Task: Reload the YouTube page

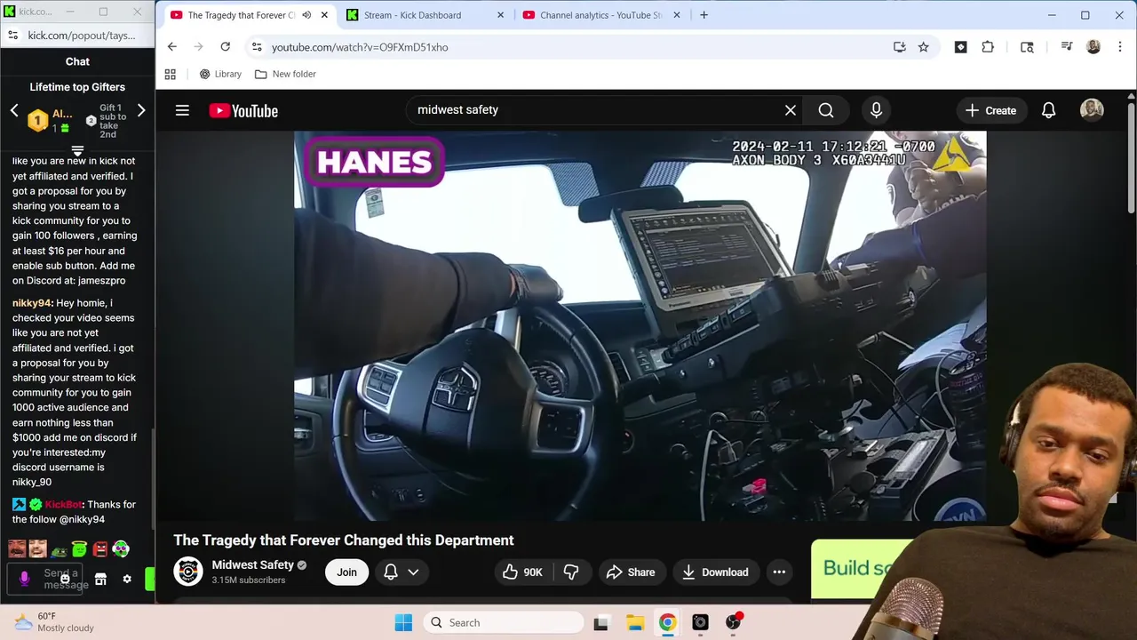Action: pyautogui.click(x=226, y=47)
